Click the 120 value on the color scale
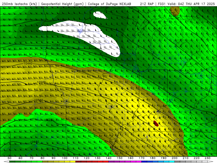 click(87, 158)
